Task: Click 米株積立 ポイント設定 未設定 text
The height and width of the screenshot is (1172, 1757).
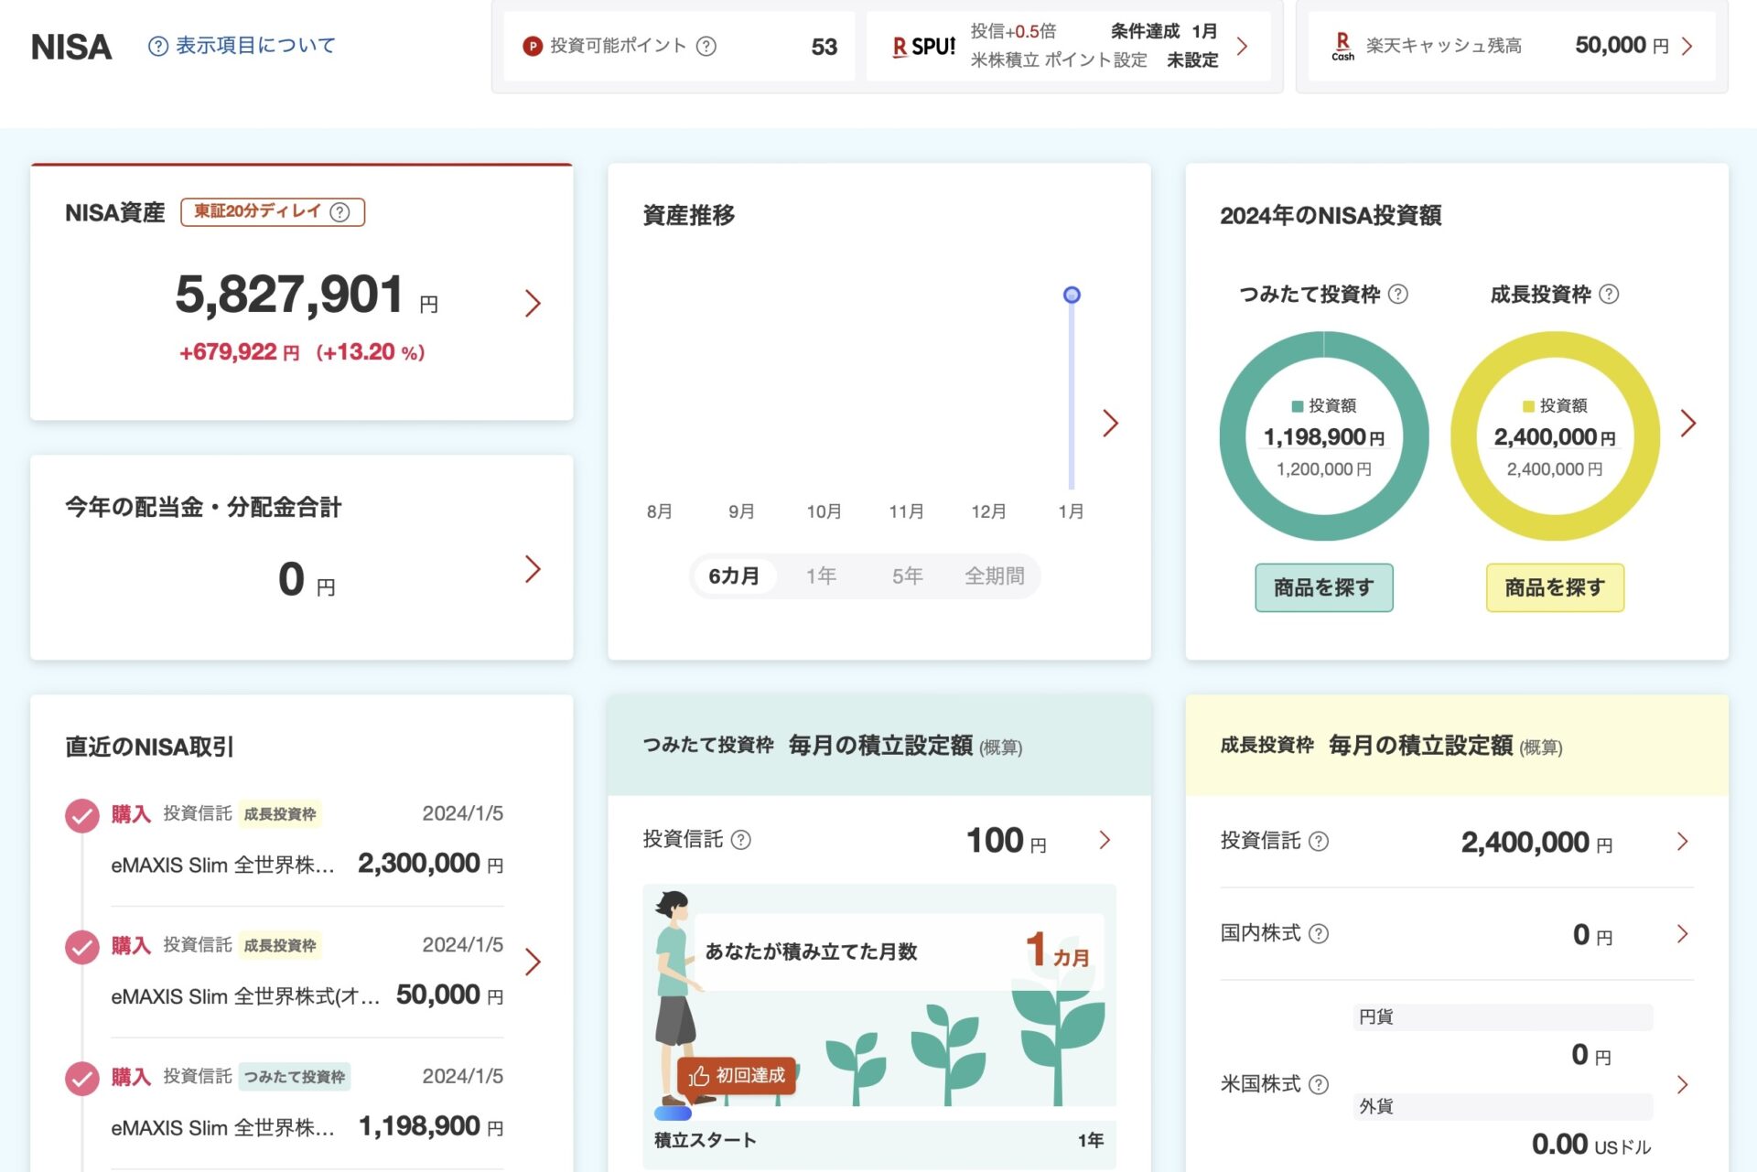Action: click(1094, 60)
